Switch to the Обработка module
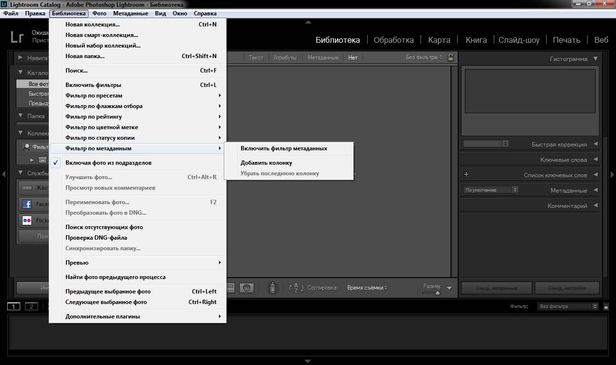The height and width of the screenshot is (365, 616). (394, 40)
